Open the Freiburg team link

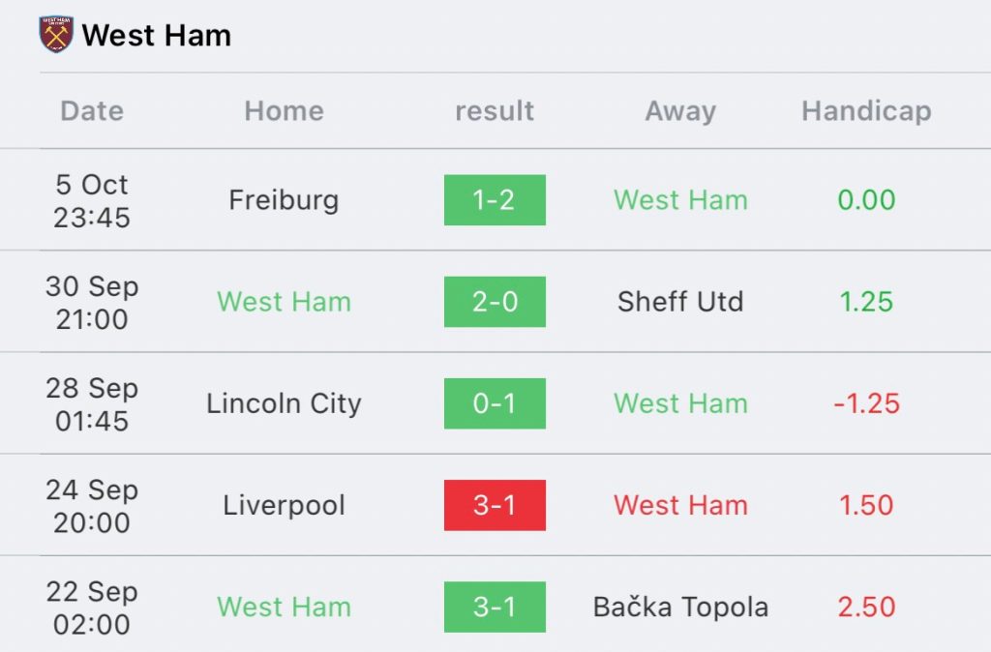(x=284, y=200)
